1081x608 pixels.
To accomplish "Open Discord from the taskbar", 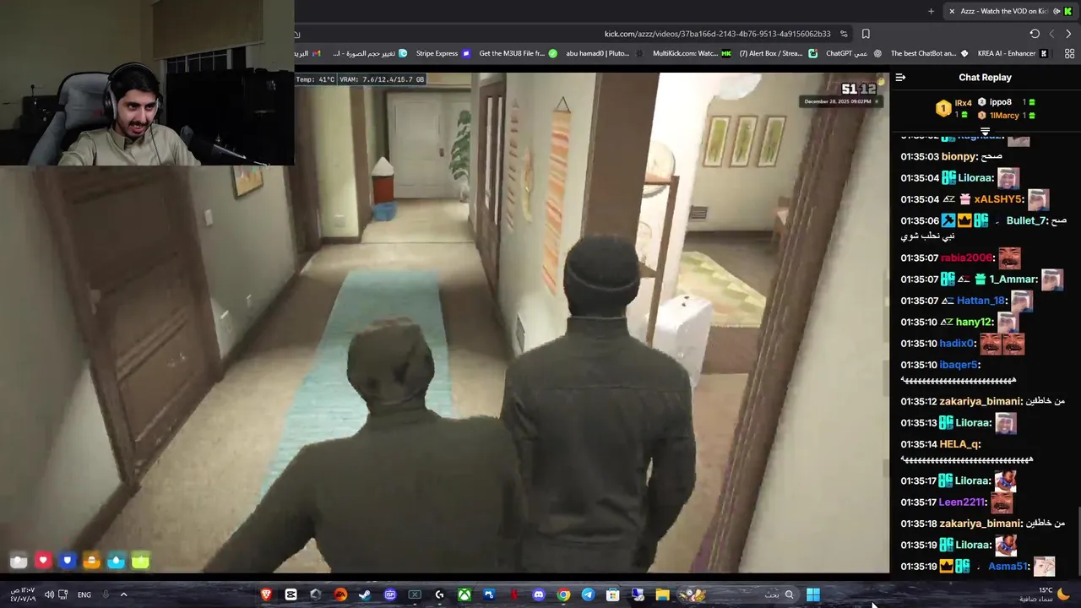I will (539, 594).
